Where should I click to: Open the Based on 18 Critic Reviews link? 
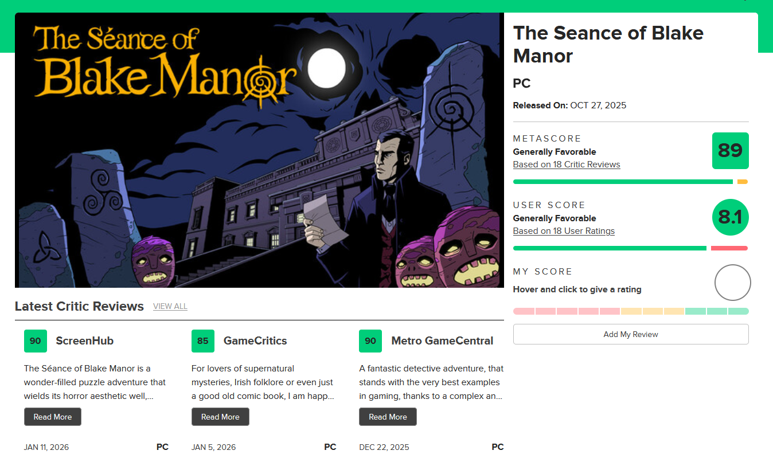click(567, 165)
